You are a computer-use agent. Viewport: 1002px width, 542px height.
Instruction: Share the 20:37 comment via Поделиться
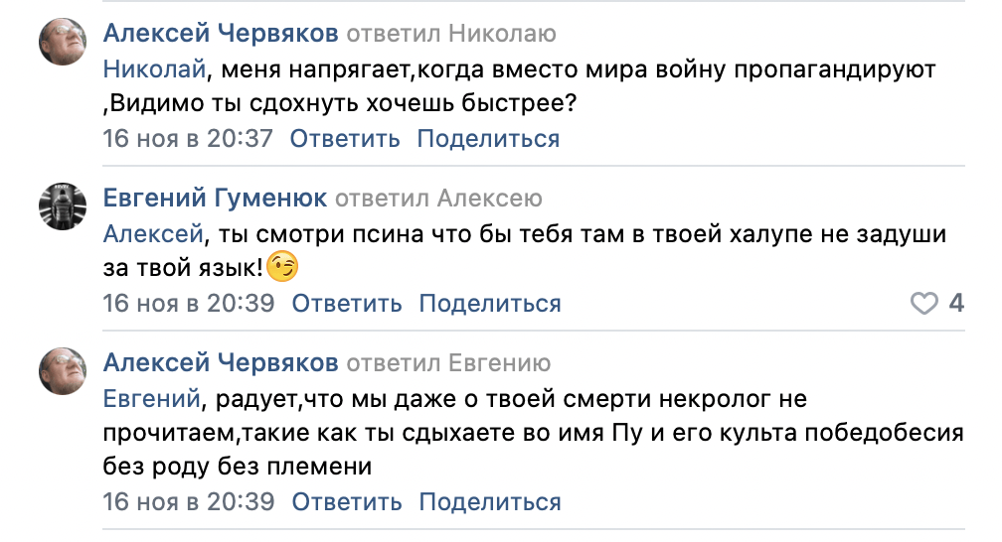[488, 139]
